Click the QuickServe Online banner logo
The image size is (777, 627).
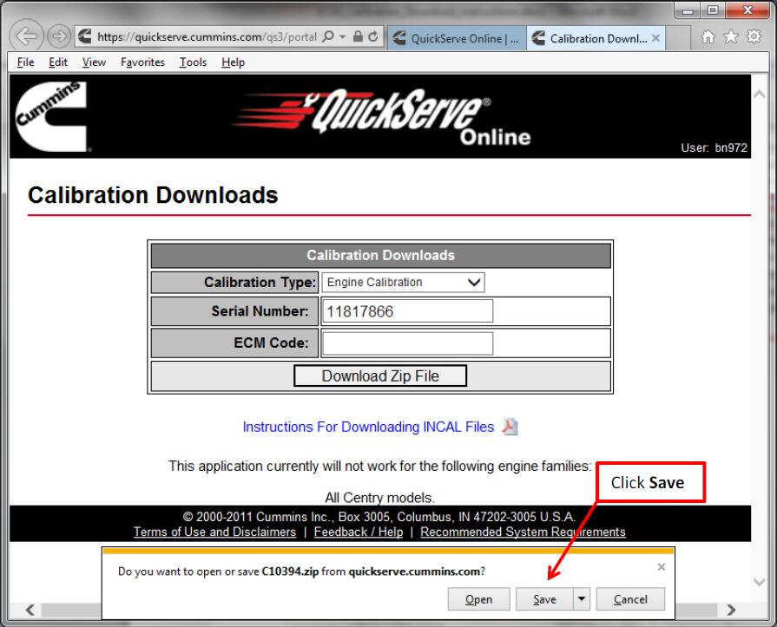click(x=383, y=117)
